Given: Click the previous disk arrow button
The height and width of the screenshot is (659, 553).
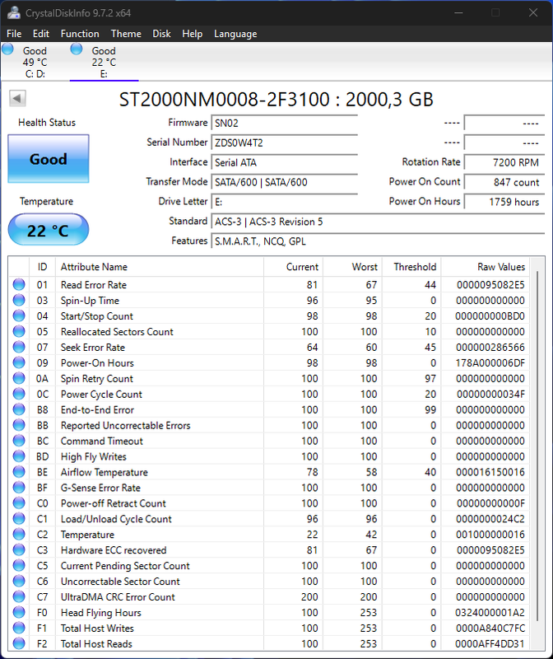Looking at the screenshot, I should point(17,98).
